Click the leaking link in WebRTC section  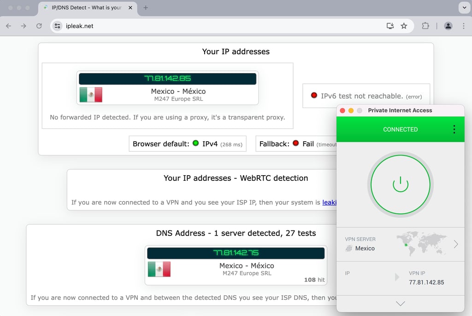pyautogui.click(x=329, y=202)
